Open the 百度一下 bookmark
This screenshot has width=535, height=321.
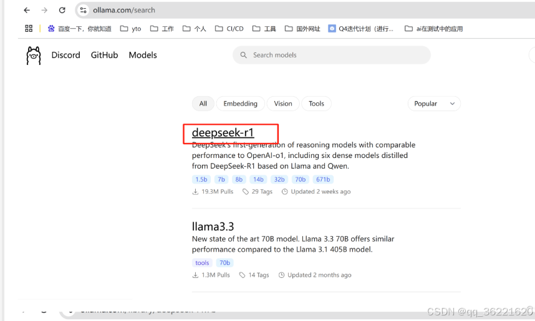coord(79,29)
